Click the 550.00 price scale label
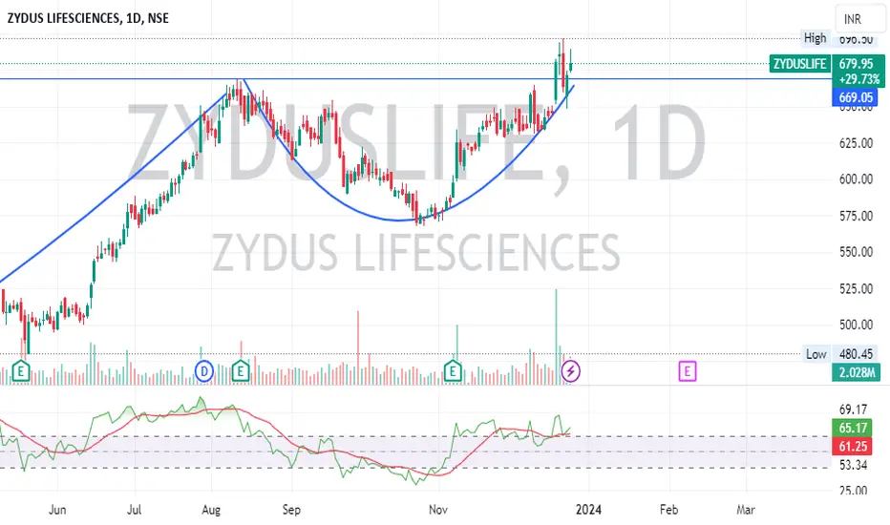Viewport: 890px width, 525px height. 856,252
